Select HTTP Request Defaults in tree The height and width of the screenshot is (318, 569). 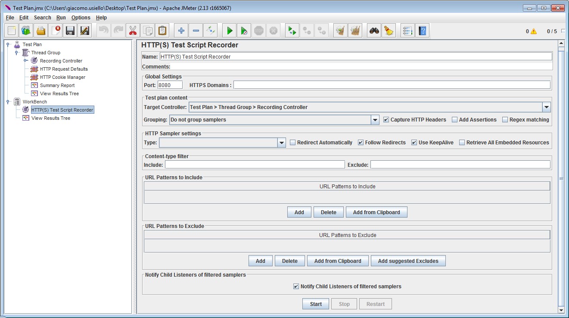point(64,69)
